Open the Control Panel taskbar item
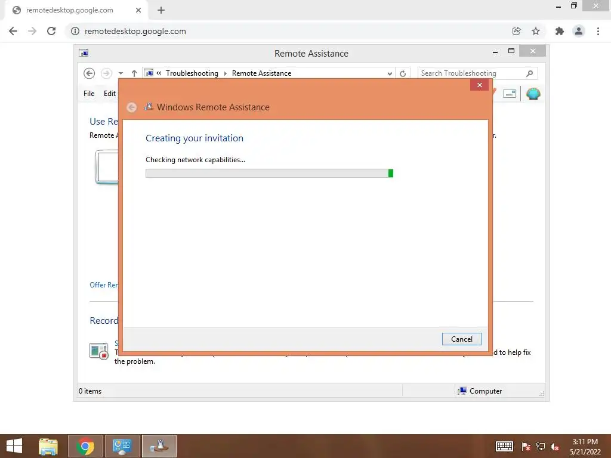This screenshot has width=611, height=458. [x=122, y=446]
